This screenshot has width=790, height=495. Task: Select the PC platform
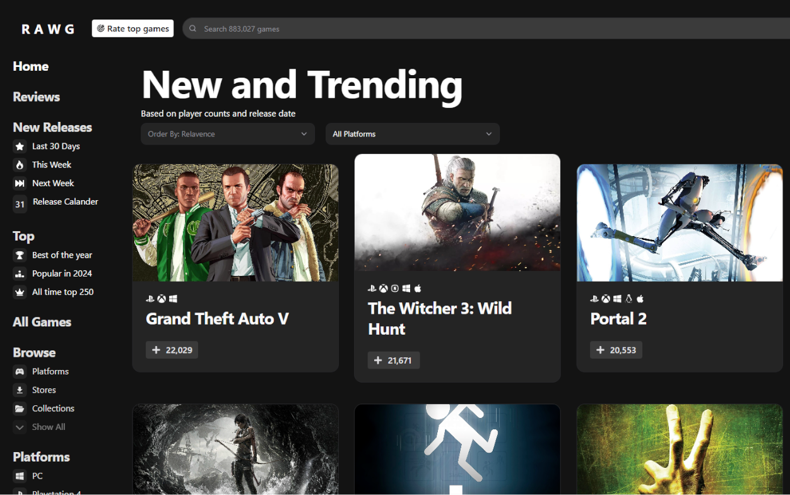[37, 475]
